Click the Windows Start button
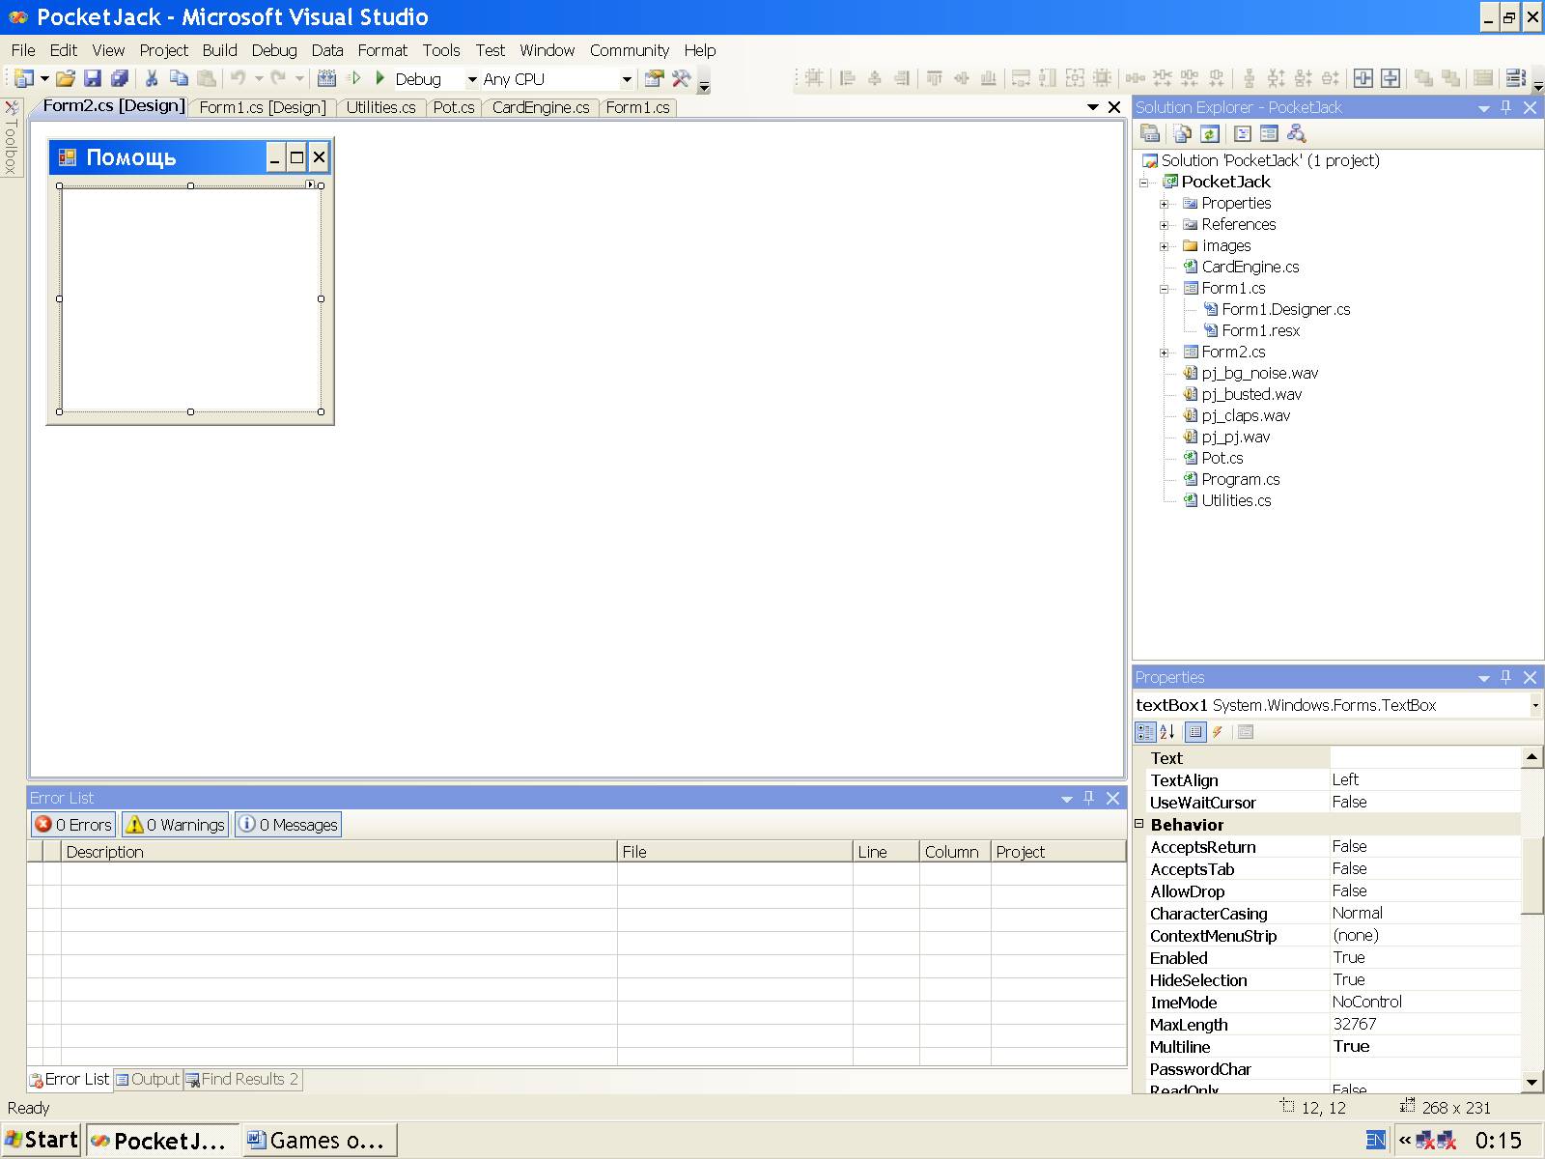Image resolution: width=1545 pixels, height=1159 pixels. pyautogui.click(x=42, y=1140)
